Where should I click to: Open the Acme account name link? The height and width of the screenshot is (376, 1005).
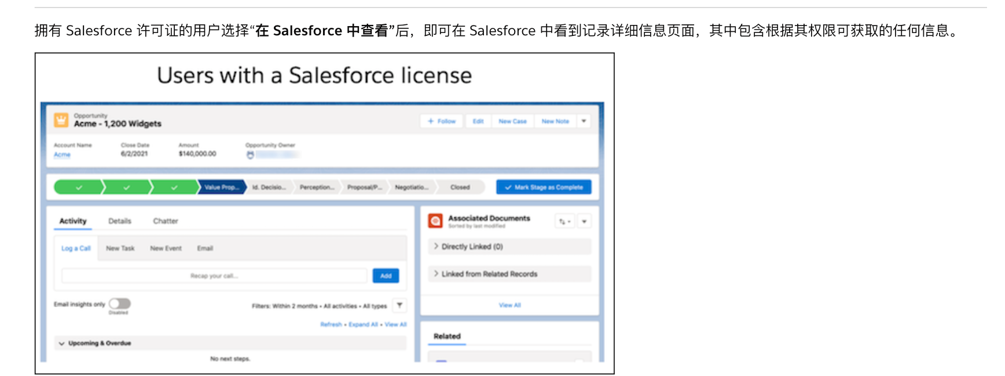[62, 155]
